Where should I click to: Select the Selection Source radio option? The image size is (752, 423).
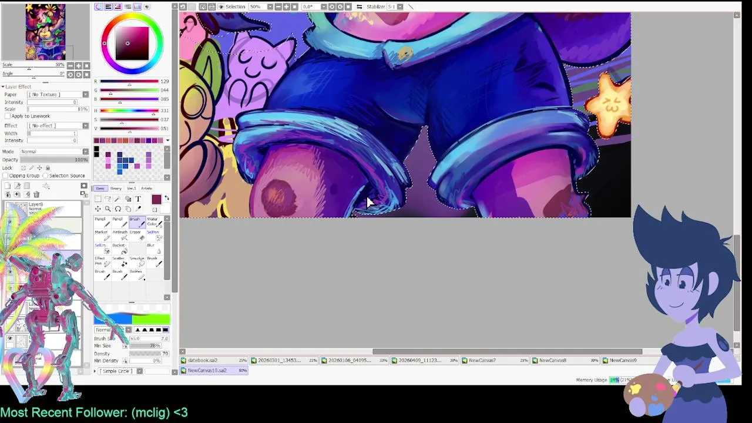point(45,176)
